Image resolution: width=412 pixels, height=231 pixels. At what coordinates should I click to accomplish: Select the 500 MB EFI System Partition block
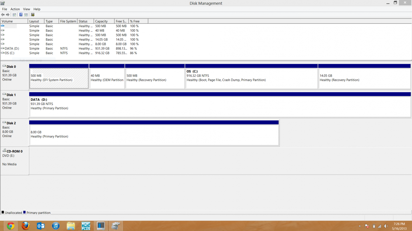pyautogui.click(x=59, y=78)
